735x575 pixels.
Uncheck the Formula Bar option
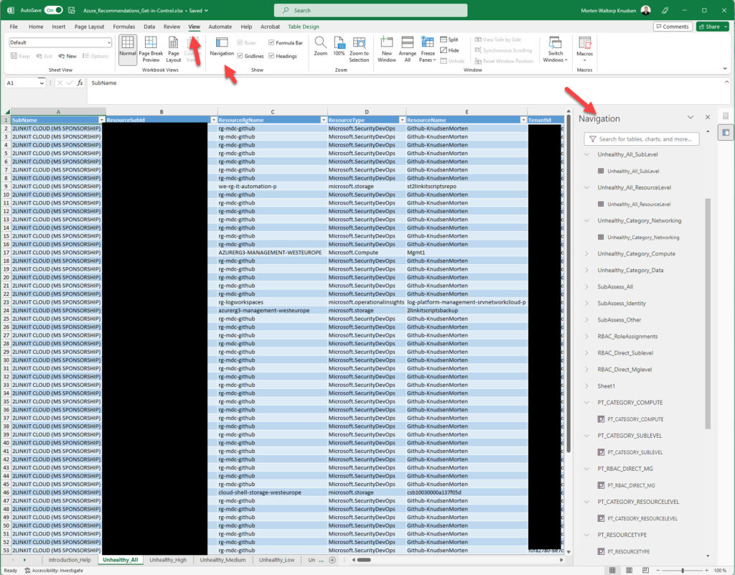tap(270, 44)
